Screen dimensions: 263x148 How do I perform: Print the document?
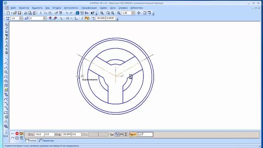point(25,13)
